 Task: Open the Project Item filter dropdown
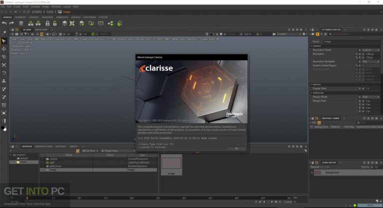coord(118,151)
